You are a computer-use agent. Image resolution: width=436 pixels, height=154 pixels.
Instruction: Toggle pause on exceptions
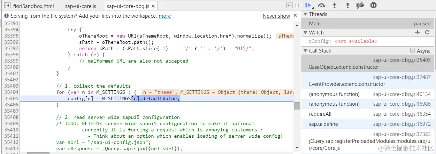click(373, 5)
